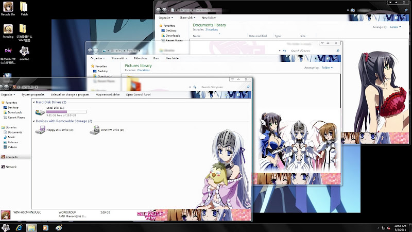This screenshot has width=412, height=232.
Task: Collapse Devices with Removable Storage group
Action: (x=34, y=121)
